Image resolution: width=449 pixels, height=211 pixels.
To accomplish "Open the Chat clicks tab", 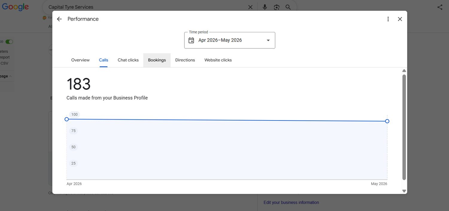I will (x=128, y=60).
